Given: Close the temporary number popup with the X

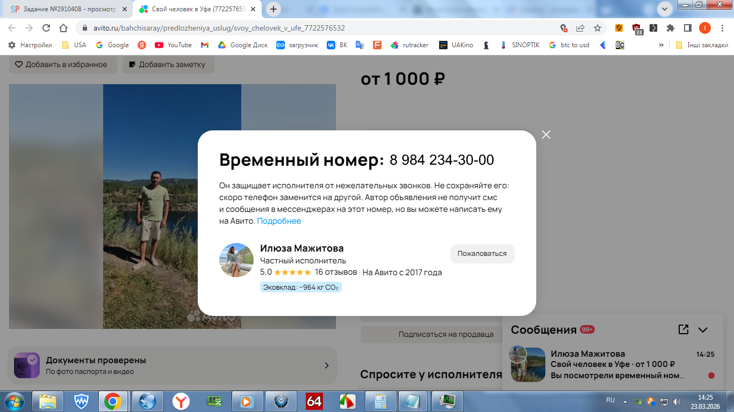Looking at the screenshot, I should coord(546,135).
